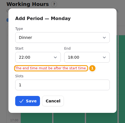Click the orange number 1 badge

(x=92, y=68)
